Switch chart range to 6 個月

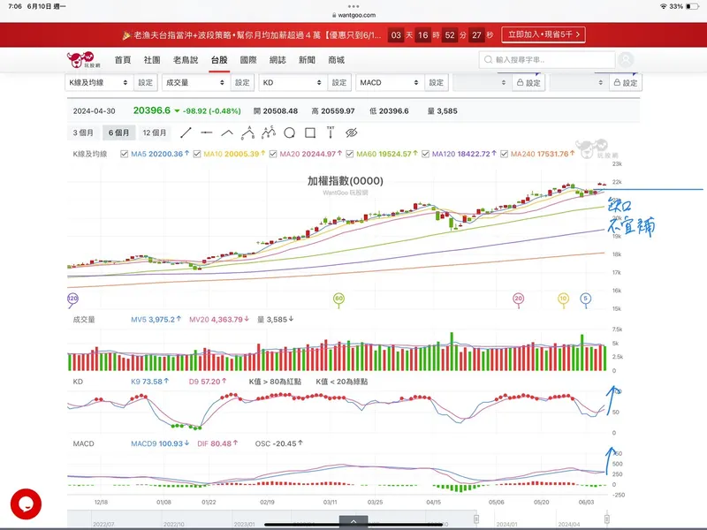(118, 132)
